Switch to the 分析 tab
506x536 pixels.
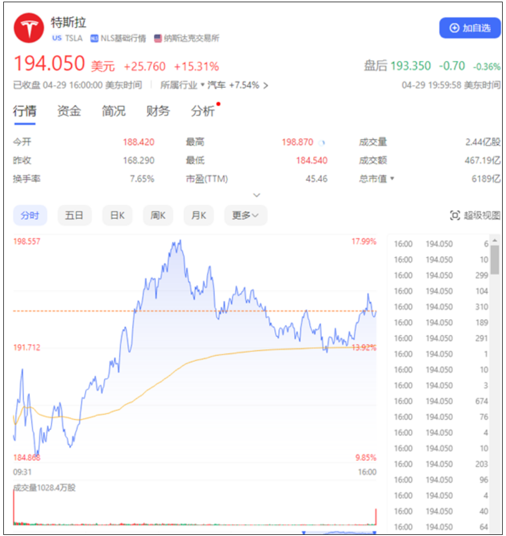202,111
